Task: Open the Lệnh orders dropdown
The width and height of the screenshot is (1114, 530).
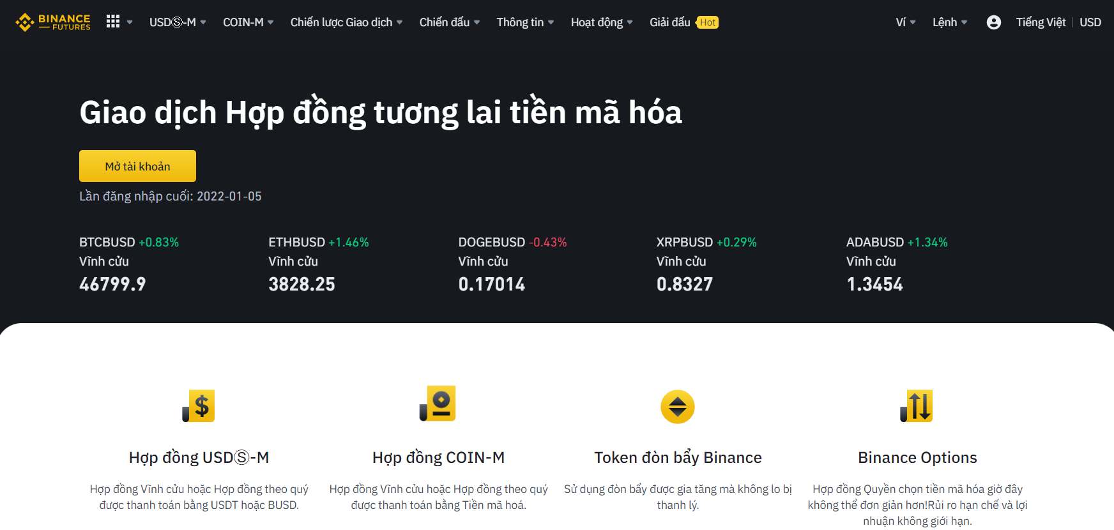Action: [950, 22]
